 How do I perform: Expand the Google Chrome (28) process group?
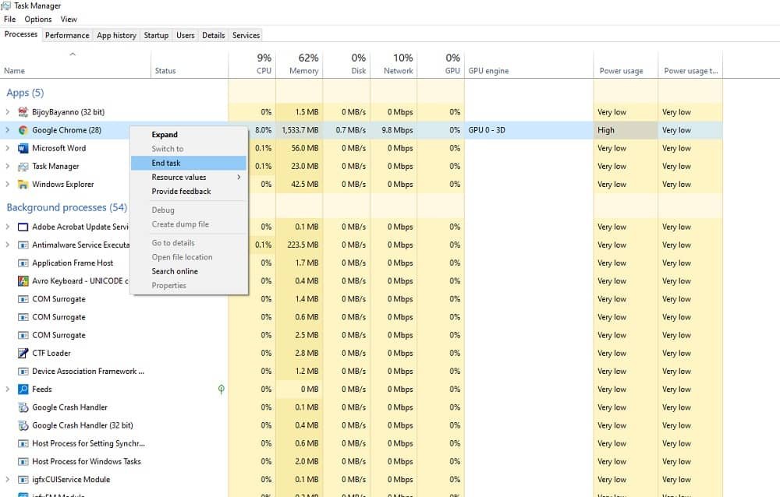(8, 130)
